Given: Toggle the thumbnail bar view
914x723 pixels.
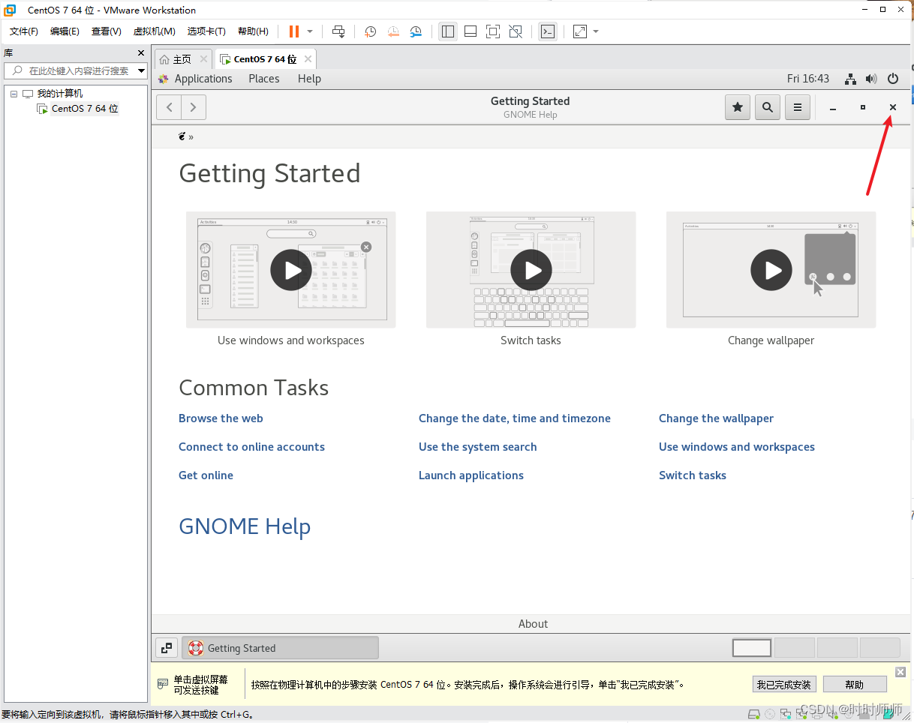Looking at the screenshot, I should point(471,31).
